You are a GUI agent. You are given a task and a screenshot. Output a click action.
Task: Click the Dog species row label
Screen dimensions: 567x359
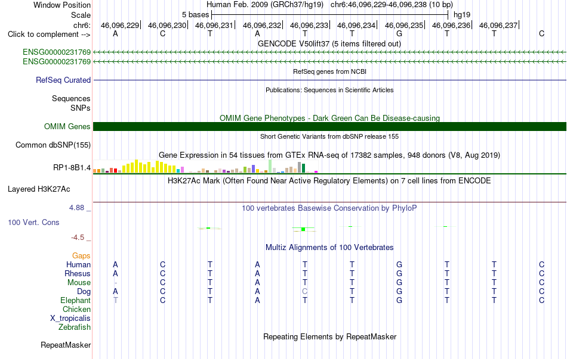pos(84,292)
